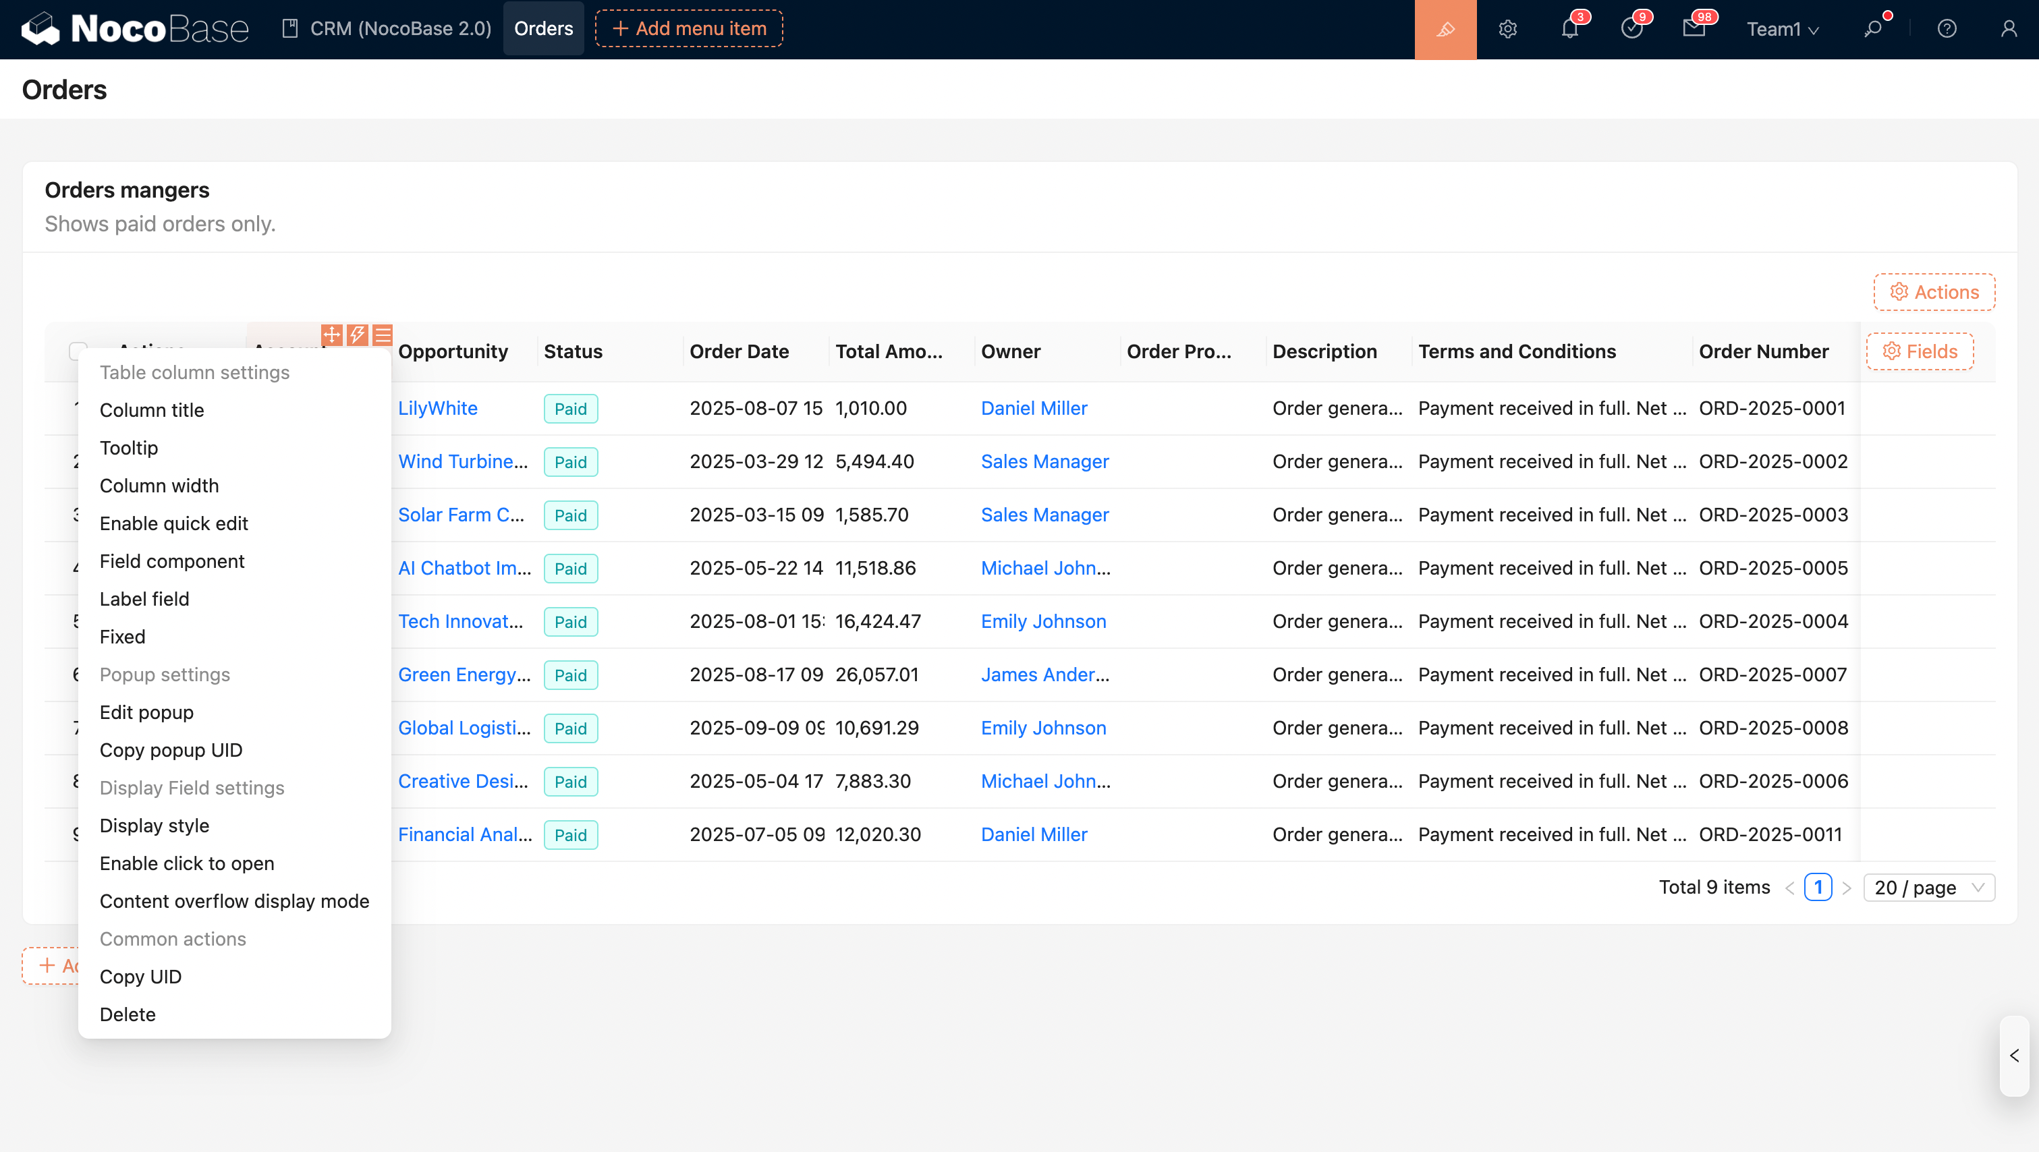2039x1152 pixels.
Task: Click the column settings hamburger icon
Action: [383, 335]
